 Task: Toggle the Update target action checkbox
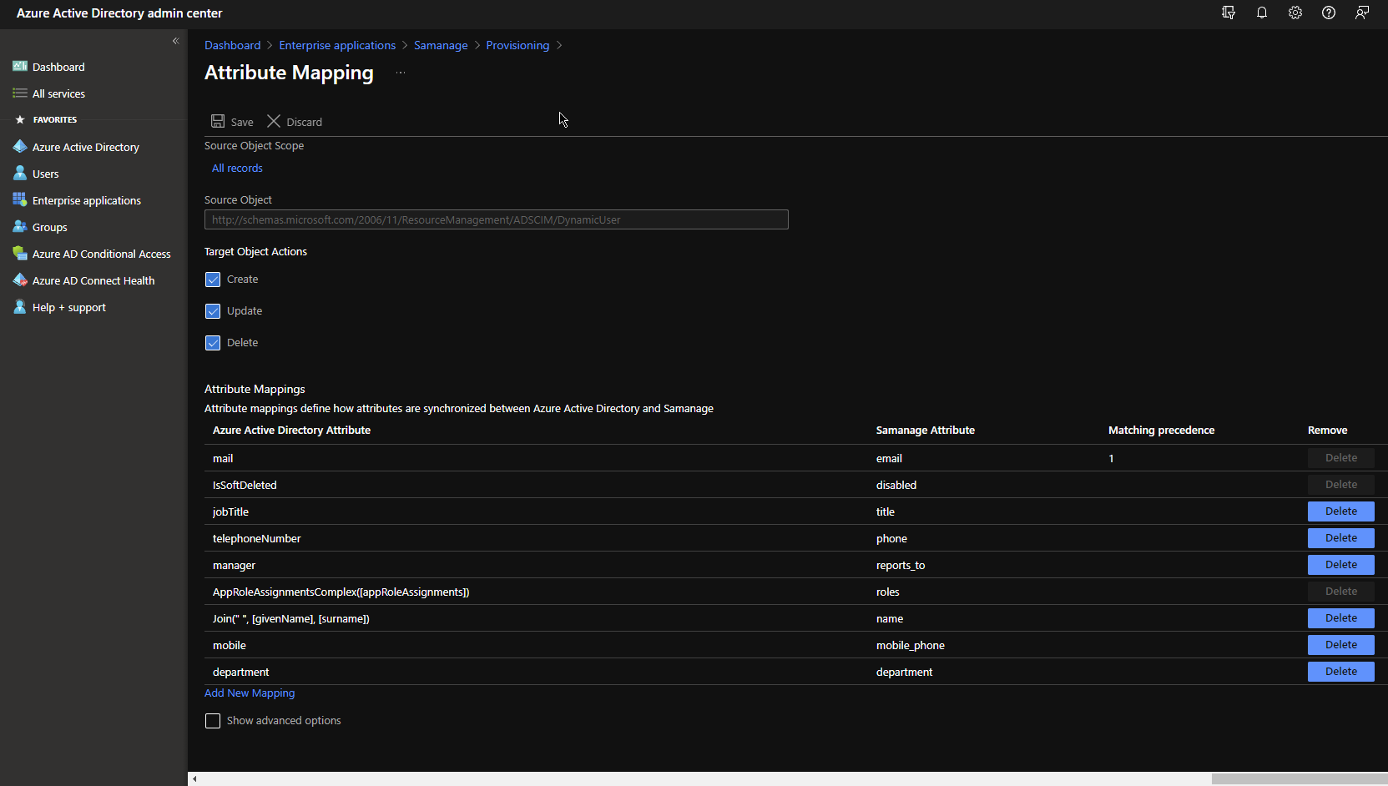pyautogui.click(x=213, y=311)
